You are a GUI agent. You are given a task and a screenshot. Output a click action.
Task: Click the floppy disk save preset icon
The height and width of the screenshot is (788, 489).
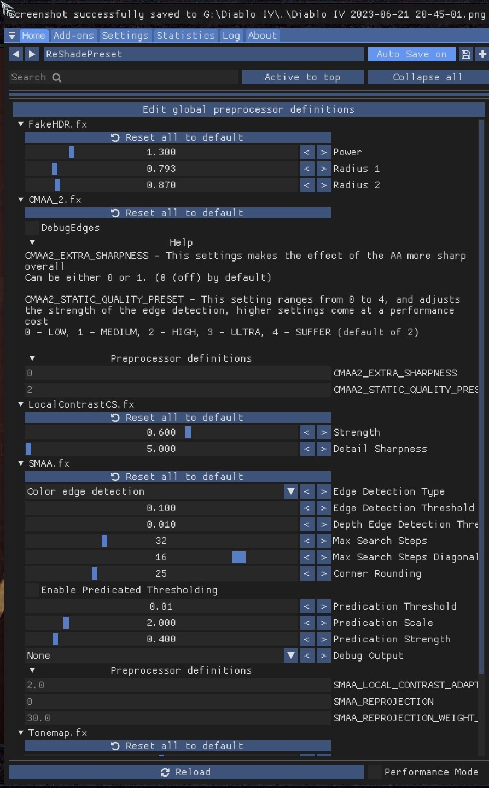pyautogui.click(x=465, y=54)
